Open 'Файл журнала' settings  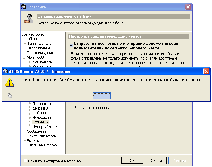point(39,44)
